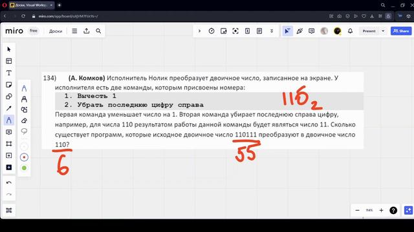Open browser tab search magnifier

click(382, 5)
